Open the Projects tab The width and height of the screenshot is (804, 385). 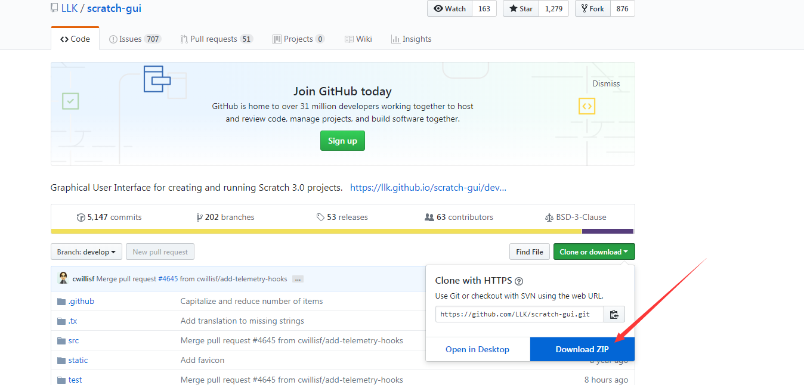click(x=298, y=39)
